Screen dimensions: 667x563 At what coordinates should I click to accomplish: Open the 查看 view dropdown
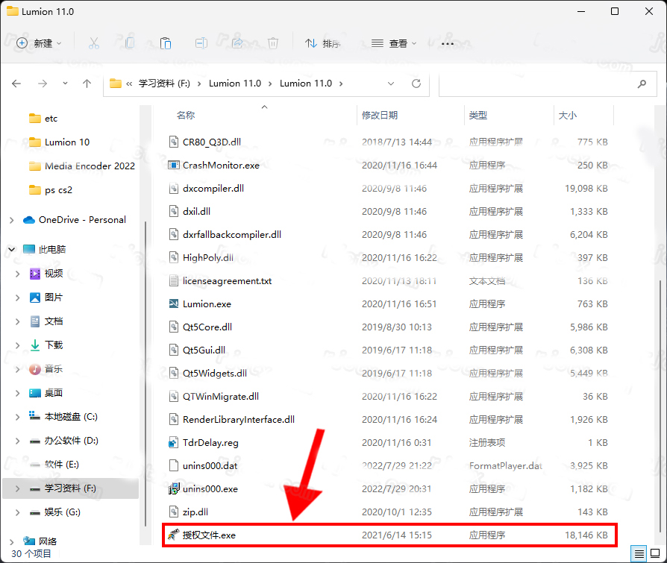(x=393, y=43)
